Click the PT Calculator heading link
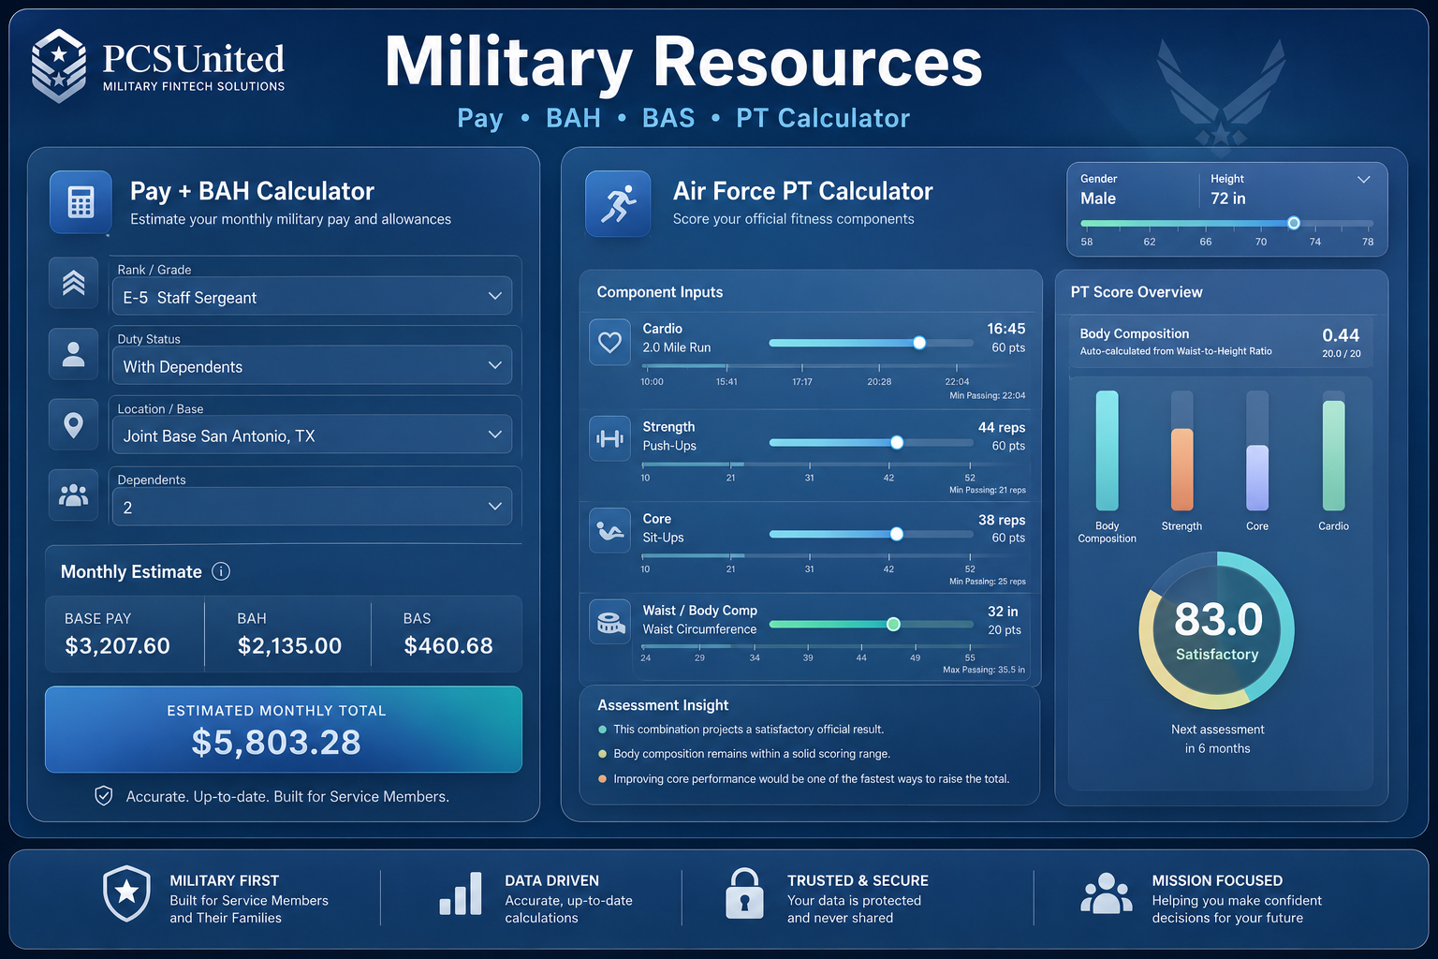The height and width of the screenshot is (959, 1438). click(823, 118)
